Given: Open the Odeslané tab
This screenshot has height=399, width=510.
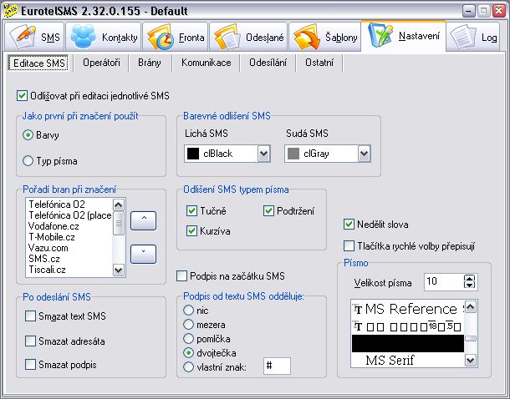Looking at the screenshot, I should tap(248, 37).
